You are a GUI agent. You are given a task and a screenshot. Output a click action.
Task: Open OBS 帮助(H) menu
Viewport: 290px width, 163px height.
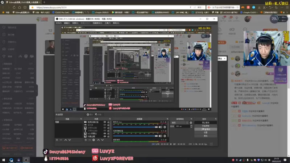pyautogui.click(x=116, y=23)
